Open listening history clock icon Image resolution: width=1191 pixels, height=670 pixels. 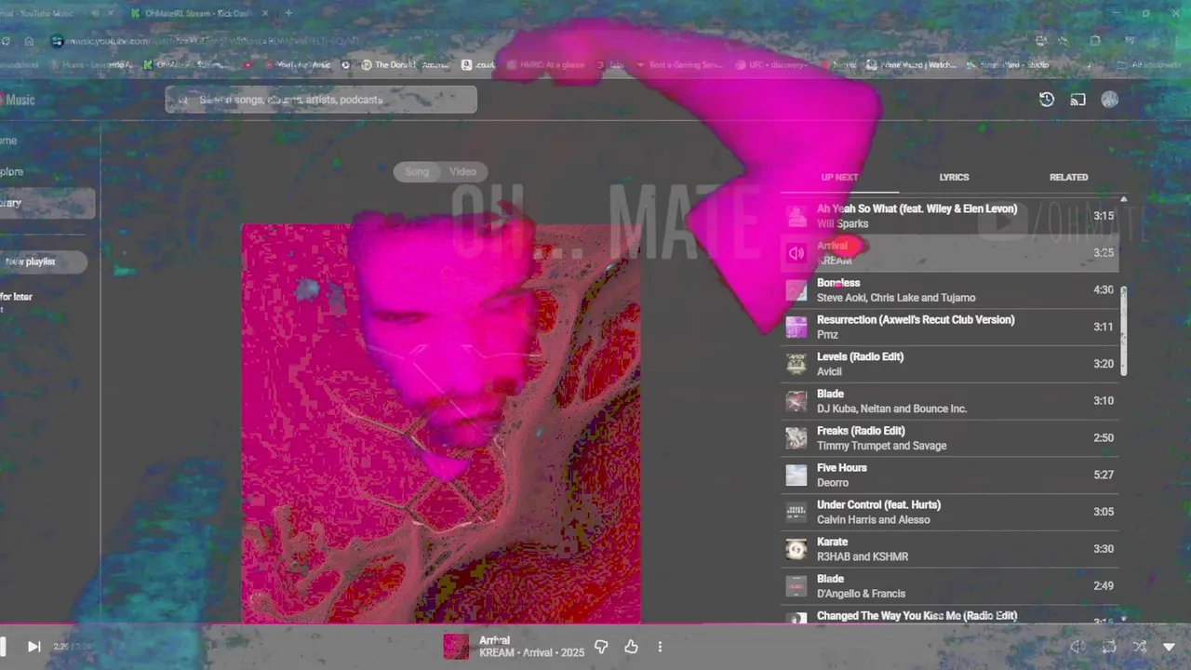(1047, 100)
